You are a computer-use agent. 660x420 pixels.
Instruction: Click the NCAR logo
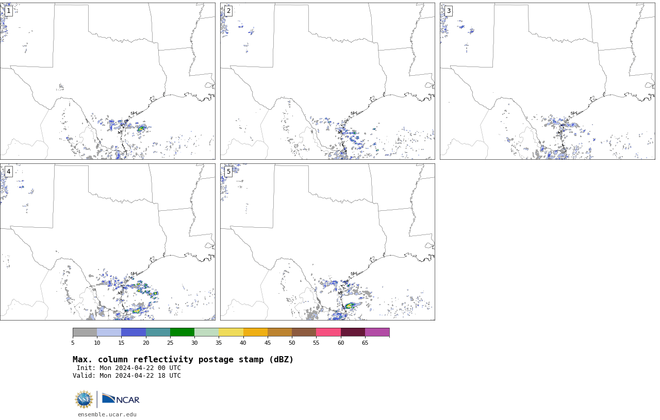point(121,399)
